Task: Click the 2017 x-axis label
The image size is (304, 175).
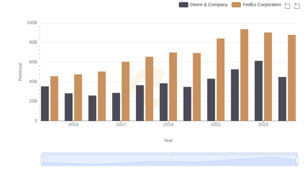Action: tap(121, 125)
